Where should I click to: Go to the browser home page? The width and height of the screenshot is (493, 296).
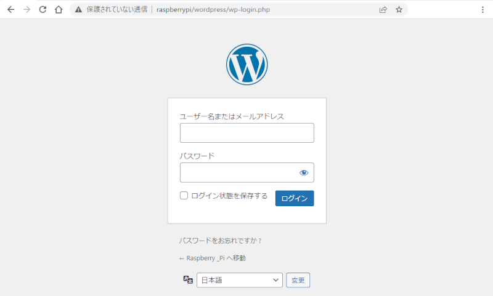coord(59,10)
